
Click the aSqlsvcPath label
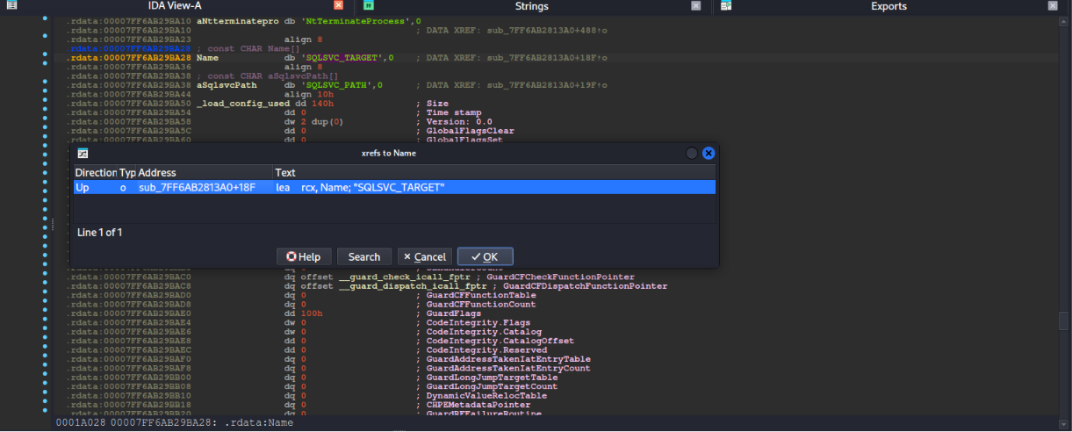click(227, 84)
